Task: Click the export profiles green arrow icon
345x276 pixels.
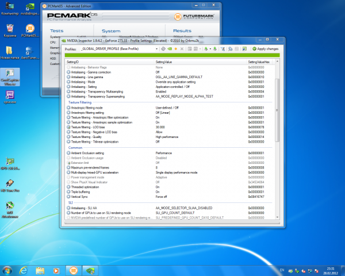Action: tap(206, 49)
